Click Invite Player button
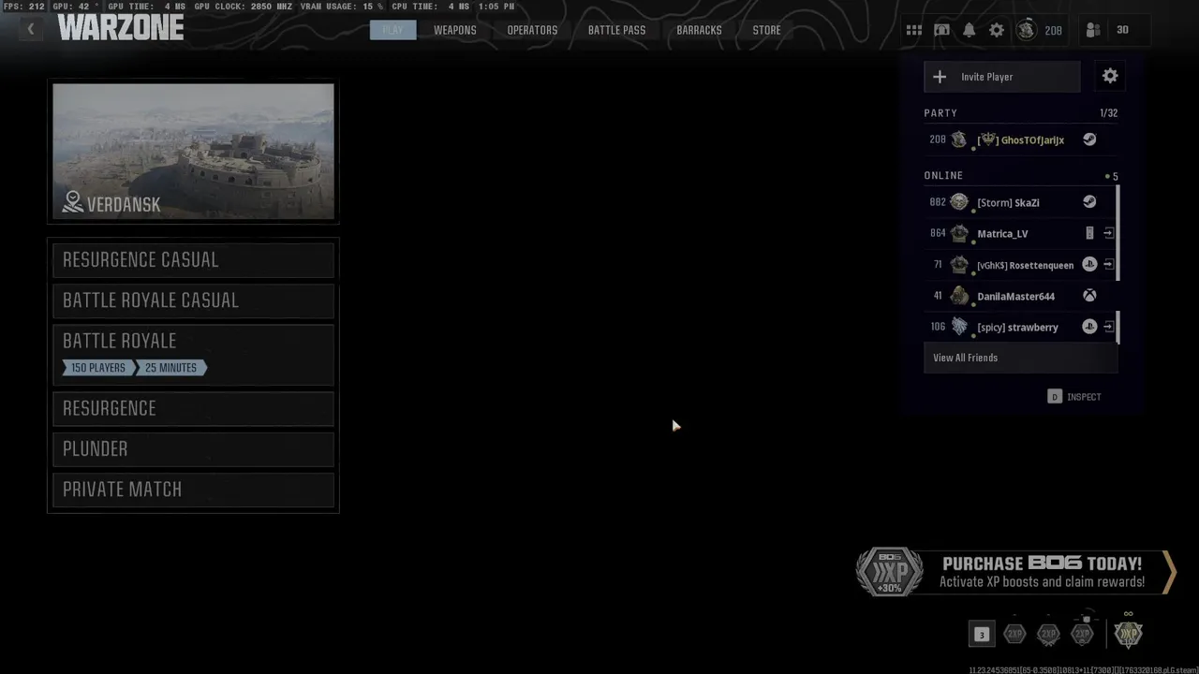The height and width of the screenshot is (674, 1199). pos(1001,77)
